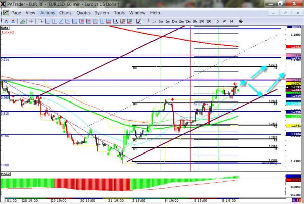Open the Actions menu
Viewport: 304px width, 204px height.
coord(47,13)
